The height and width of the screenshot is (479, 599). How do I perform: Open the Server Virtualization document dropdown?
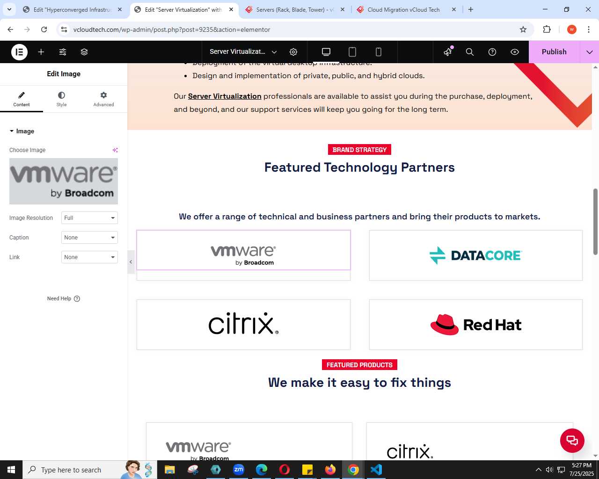(x=243, y=52)
